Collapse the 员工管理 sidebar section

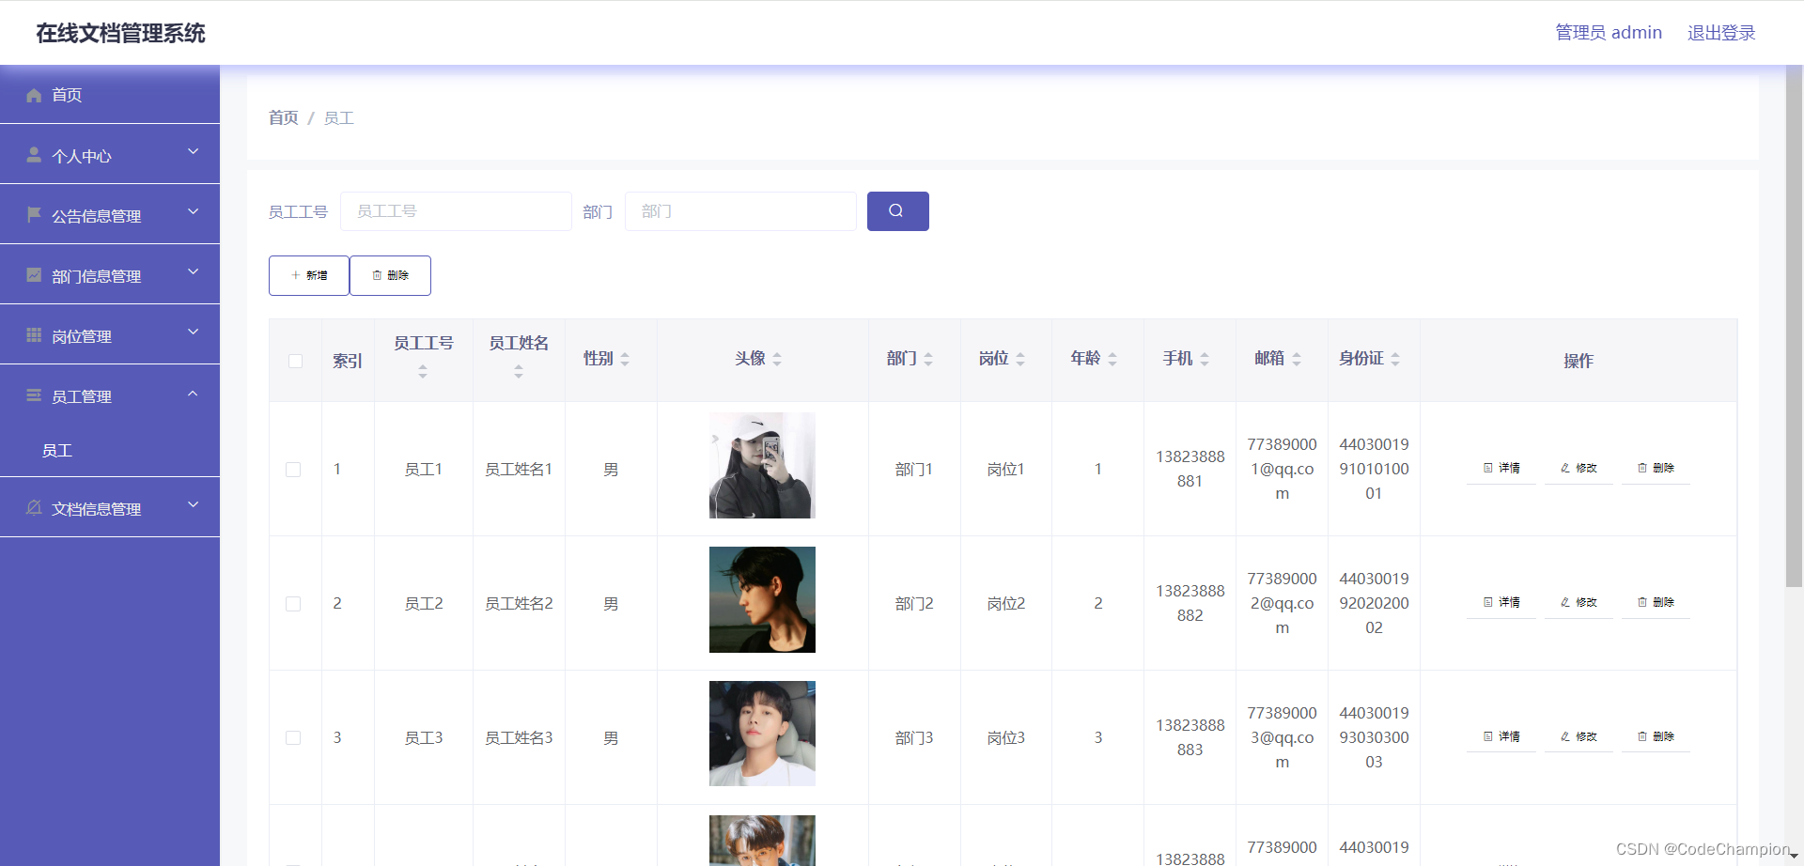coord(193,394)
